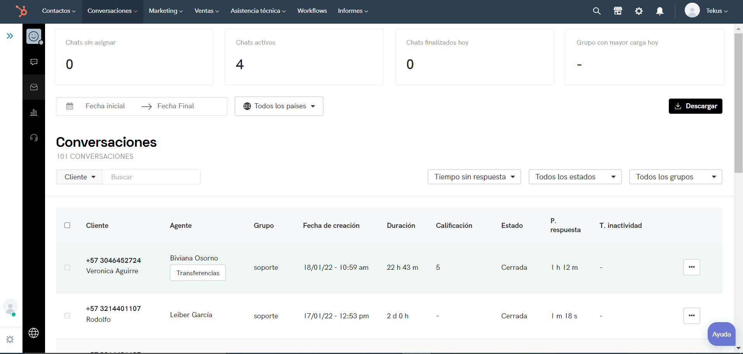Open the Todos los países dropdown

pyautogui.click(x=279, y=106)
